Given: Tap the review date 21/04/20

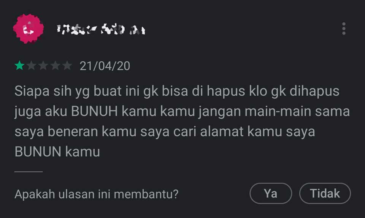Looking at the screenshot, I should tap(105, 66).
